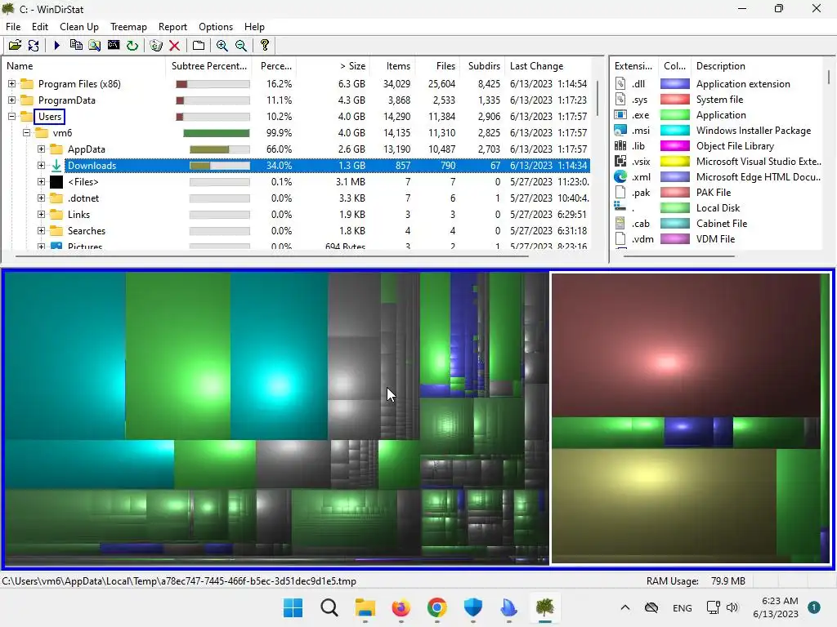Screen dimensions: 837x627
Task: Click the red X permanent delete icon
Action: coord(174,46)
